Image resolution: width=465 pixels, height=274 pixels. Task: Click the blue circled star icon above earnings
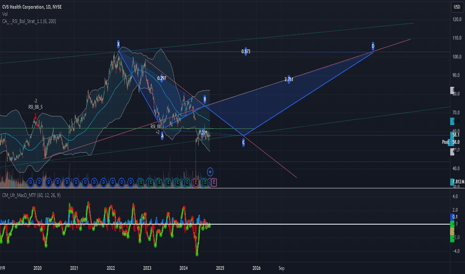(x=210, y=172)
